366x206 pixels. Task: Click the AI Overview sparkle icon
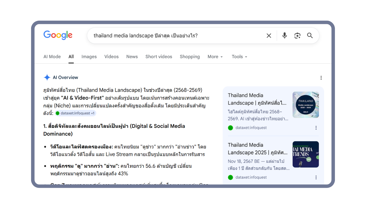tap(47, 78)
